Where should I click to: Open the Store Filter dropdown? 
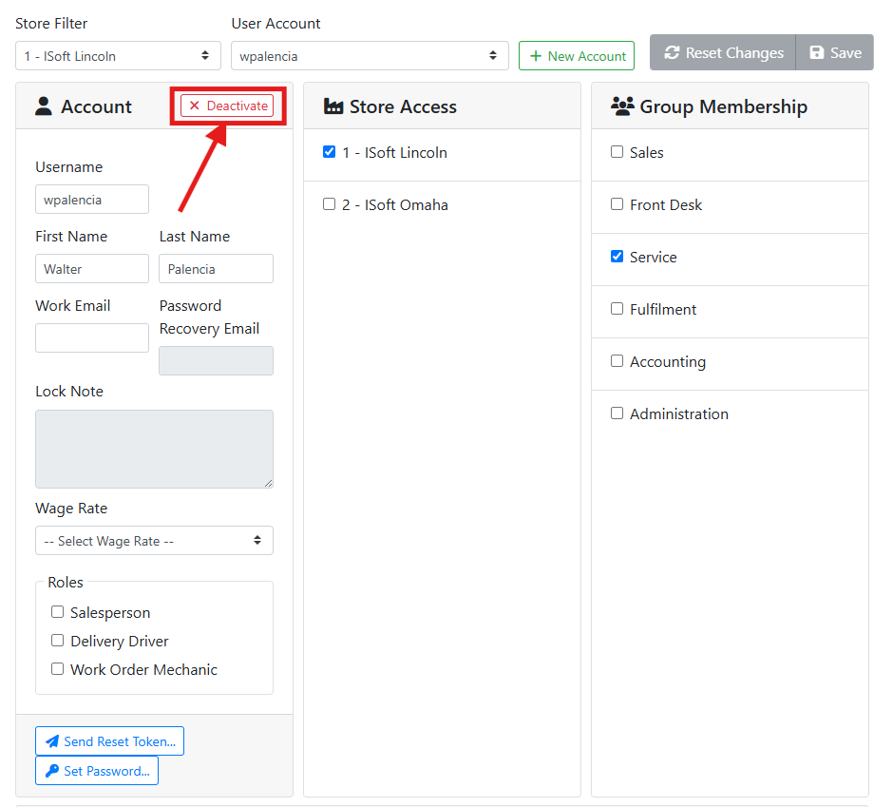tap(118, 56)
